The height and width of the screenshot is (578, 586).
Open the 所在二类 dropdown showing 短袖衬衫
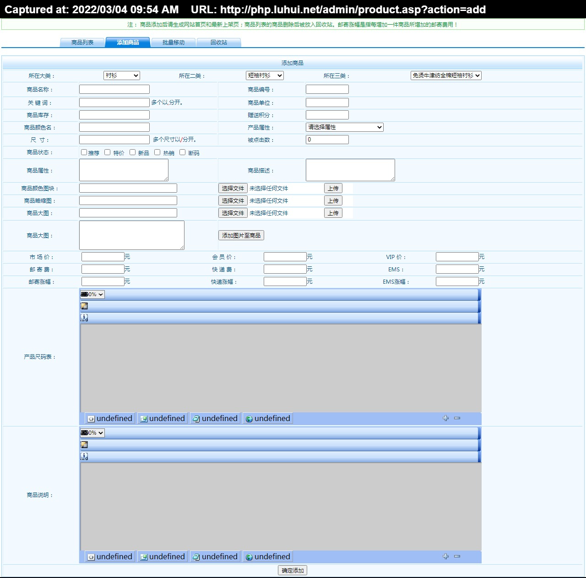tap(265, 76)
